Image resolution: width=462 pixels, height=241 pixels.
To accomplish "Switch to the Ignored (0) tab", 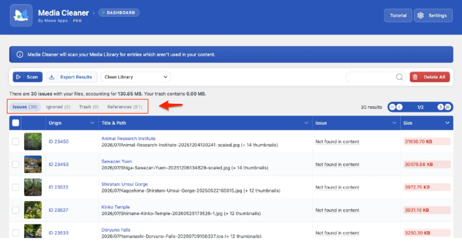I will pyautogui.click(x=58, y=107).
